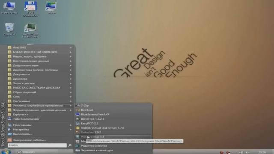Click the BcdTool icon in the submenu
The height and width of the screenshot is (154, 274).
tap(77, 110)
